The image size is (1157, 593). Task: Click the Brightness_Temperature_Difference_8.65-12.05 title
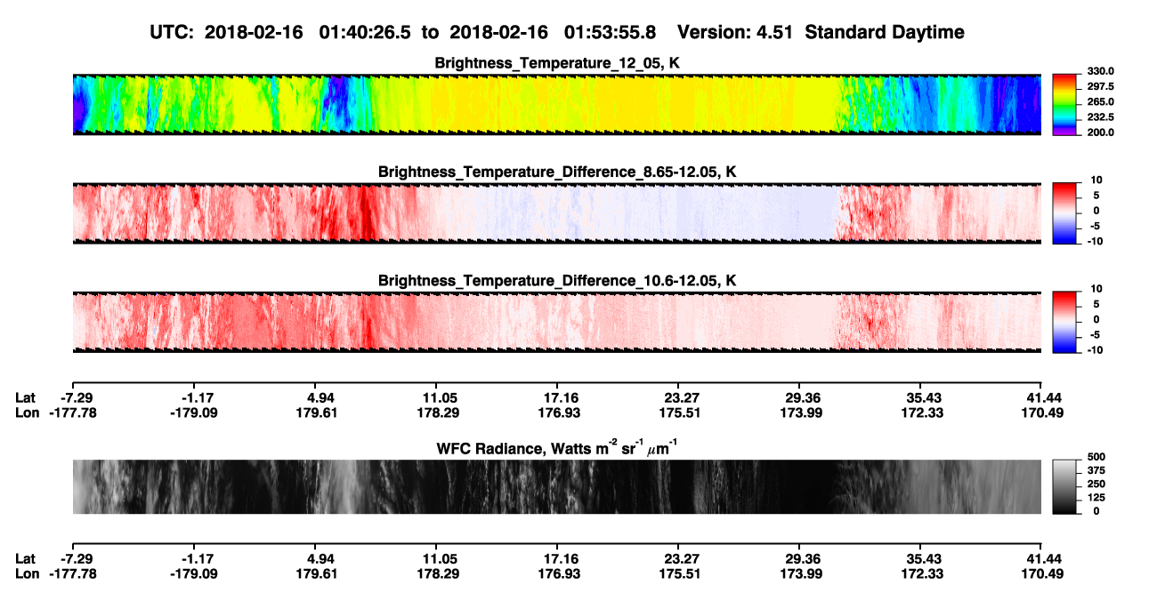pyautogui.click(x=557, y=172)
